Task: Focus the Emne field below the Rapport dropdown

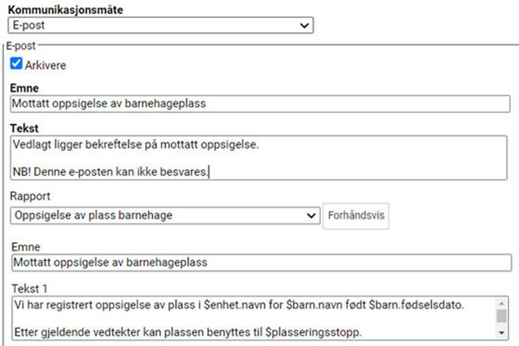Action: coord(261,262)
